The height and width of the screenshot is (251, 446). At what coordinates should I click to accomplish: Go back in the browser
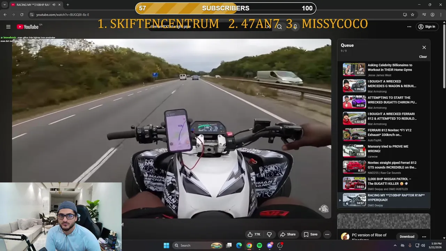[x=5, y=15]
